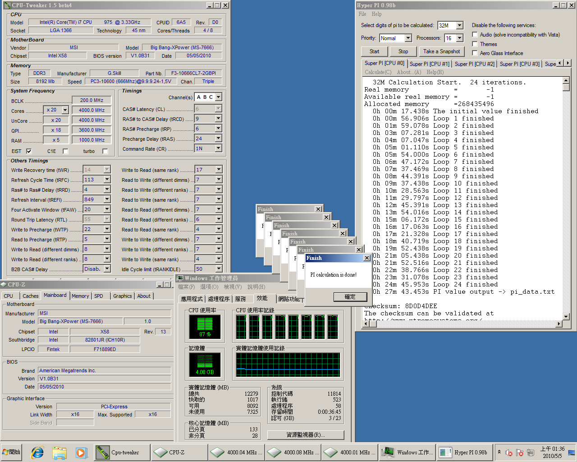The width and height of the screenshot is (577, 462).
Task: Switch to the Memory tab in CPU-Z
Action: [x=80, y=296]
